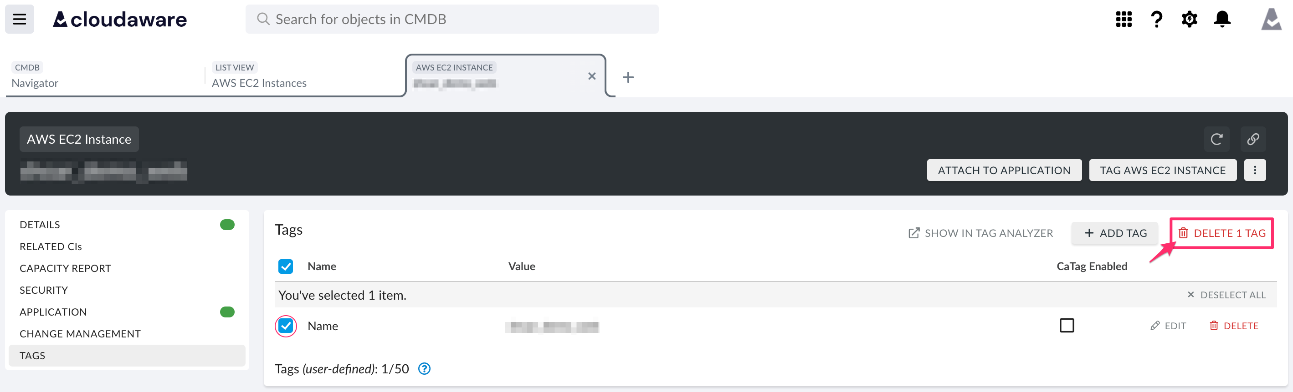Open the hamburger navigation menu
1293x392 pixels.
pyautogui.click(x=20, y=19)
